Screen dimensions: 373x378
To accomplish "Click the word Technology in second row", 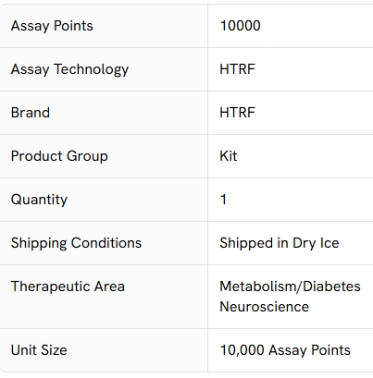I will (x=92, y=69).
